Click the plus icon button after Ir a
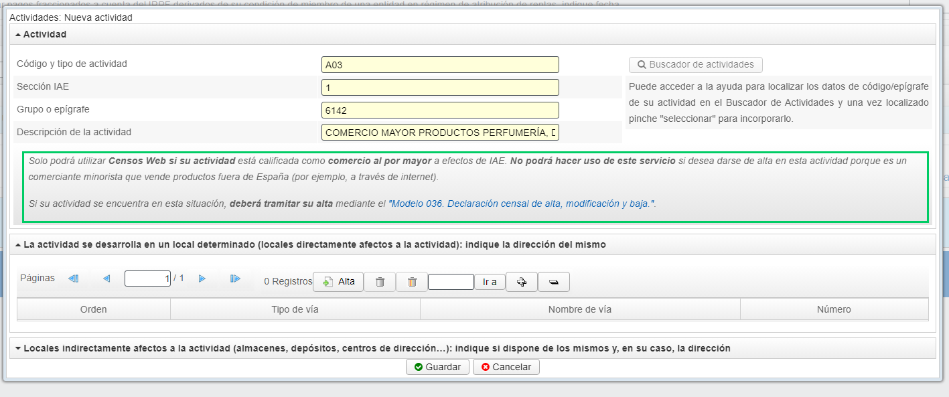 522,282
